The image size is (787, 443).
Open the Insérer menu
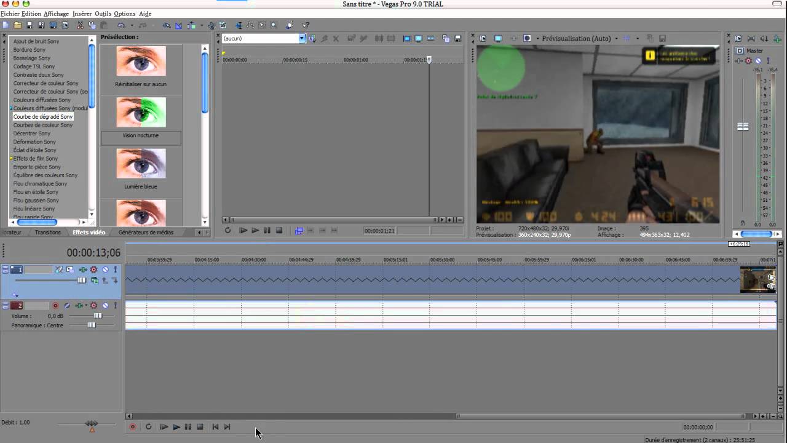[x=82, y=14]
